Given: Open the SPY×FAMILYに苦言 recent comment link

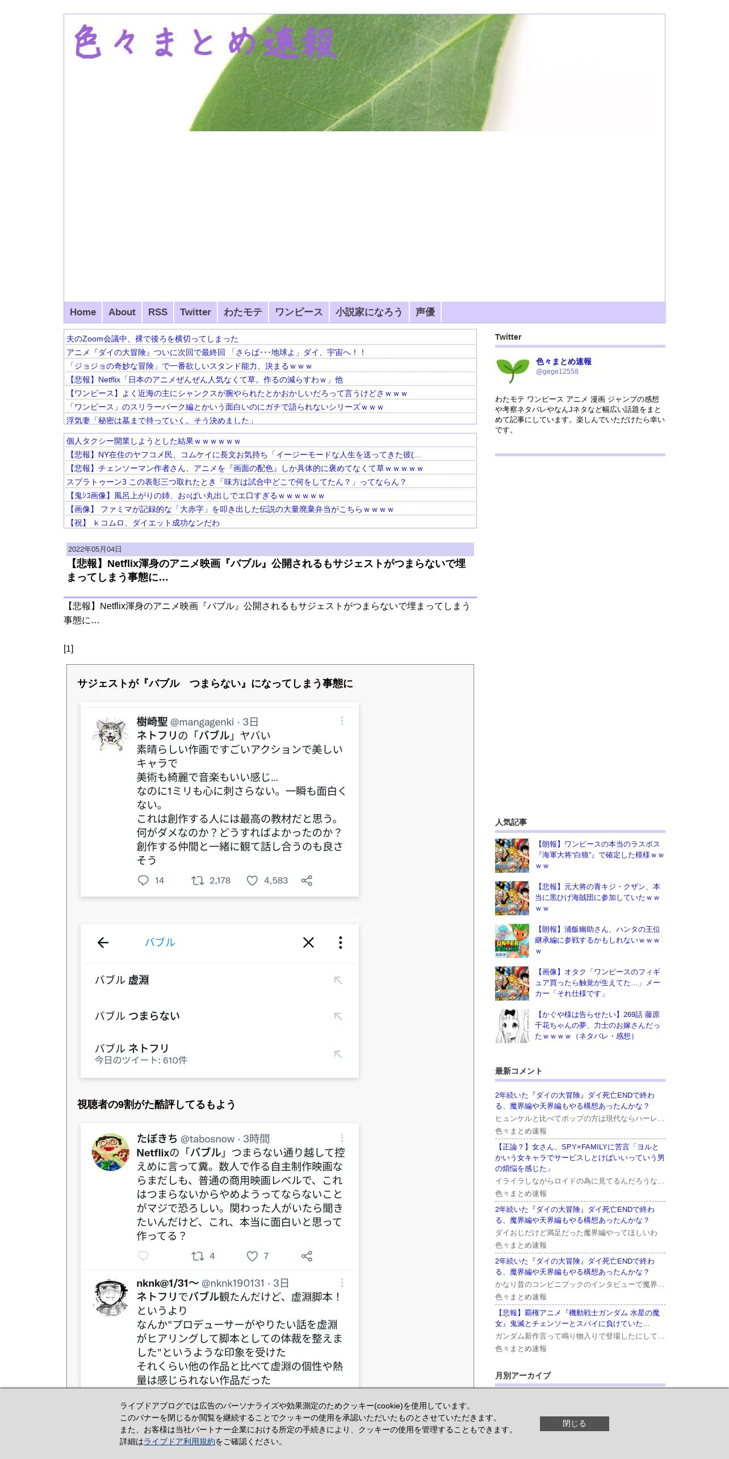Looking at the screenshot, I should tap(580, 1157).
